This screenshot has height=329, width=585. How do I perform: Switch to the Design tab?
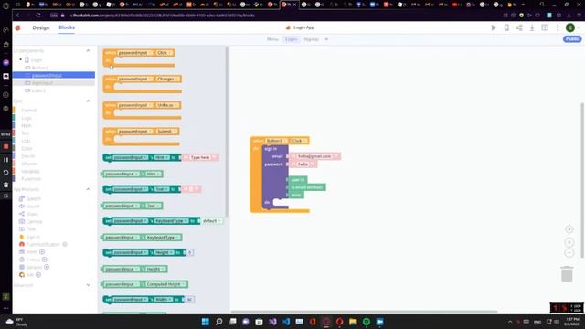pos(40,27)
